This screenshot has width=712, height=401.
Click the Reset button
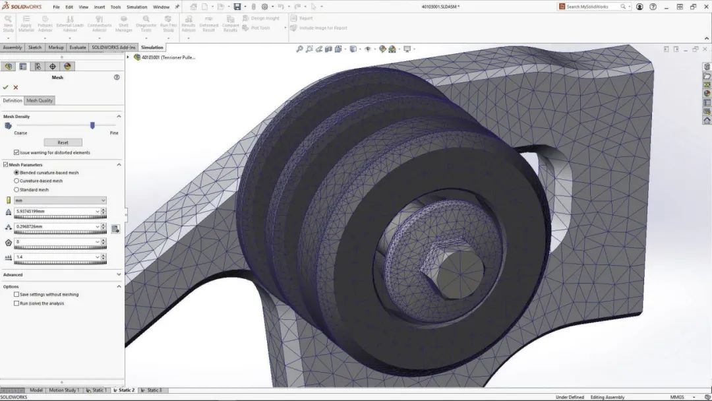point(63,142)
